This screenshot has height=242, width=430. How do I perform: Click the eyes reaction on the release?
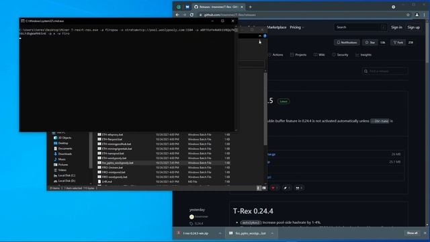coord(299,188)
